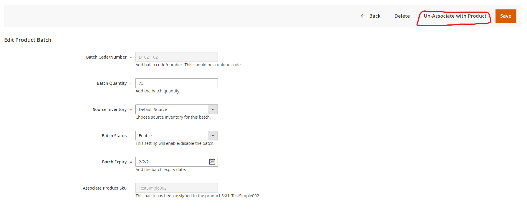
Task: Click the left arrow icon beside Back
Action: point(363,16)
